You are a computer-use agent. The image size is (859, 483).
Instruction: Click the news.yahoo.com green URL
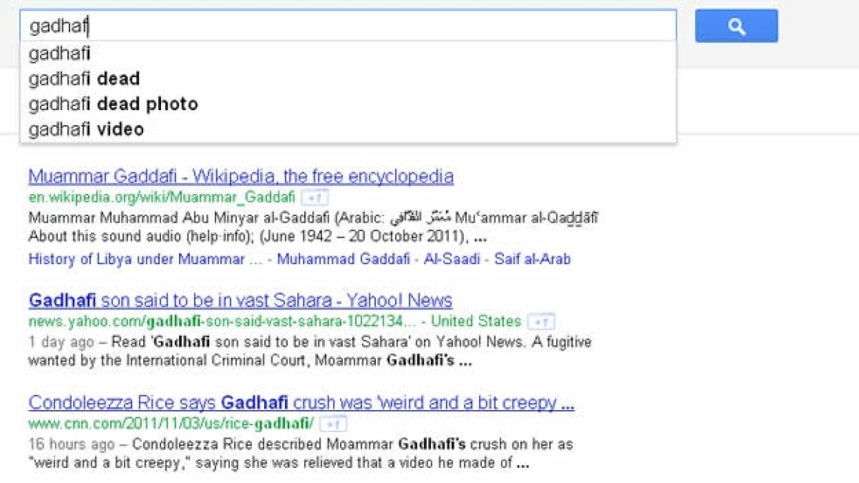(x=222, y=321)
